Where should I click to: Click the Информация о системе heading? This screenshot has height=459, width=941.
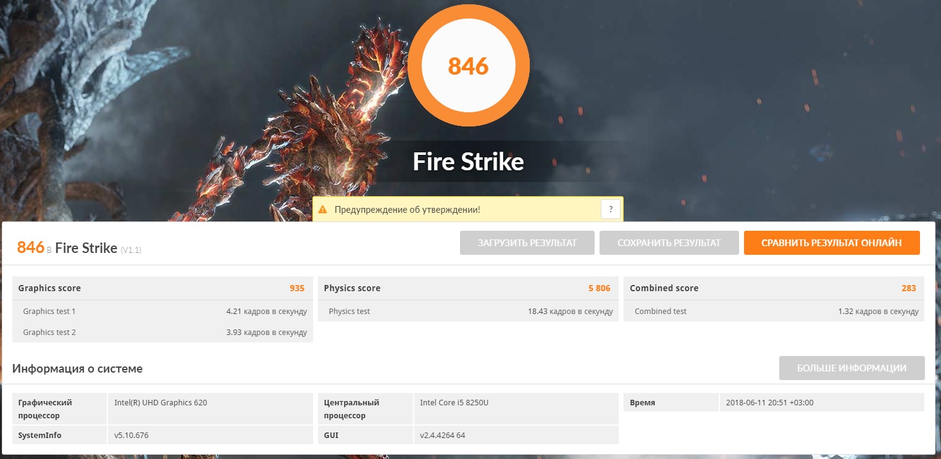pos(77,369)
